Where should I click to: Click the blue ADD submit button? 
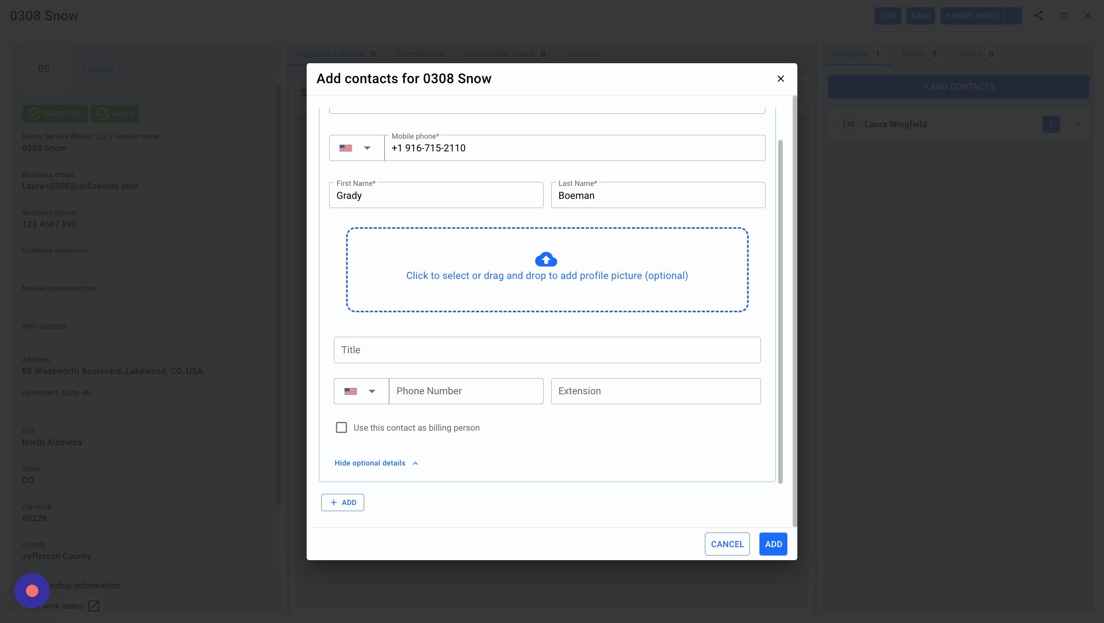pos(773,544)
